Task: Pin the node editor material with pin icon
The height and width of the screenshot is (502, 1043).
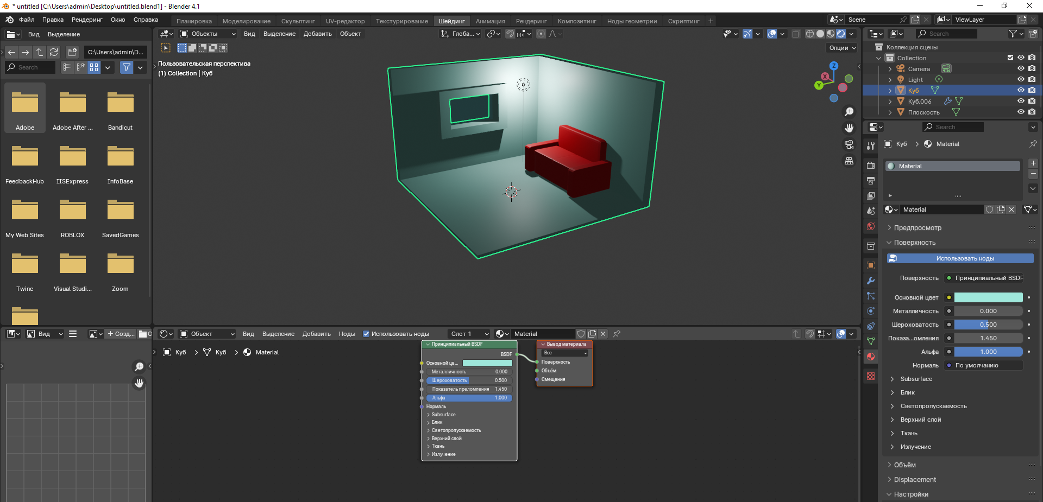Action: [617, 334]
